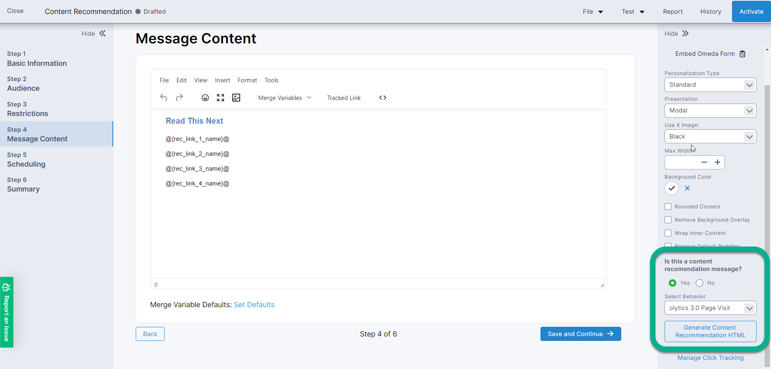Open the Format menu in editor
This screenshot has height=369, width=771.
tap(247, 80)
